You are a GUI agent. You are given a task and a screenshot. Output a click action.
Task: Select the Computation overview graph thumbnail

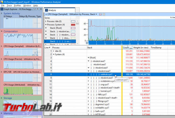(x=23, y=38)
